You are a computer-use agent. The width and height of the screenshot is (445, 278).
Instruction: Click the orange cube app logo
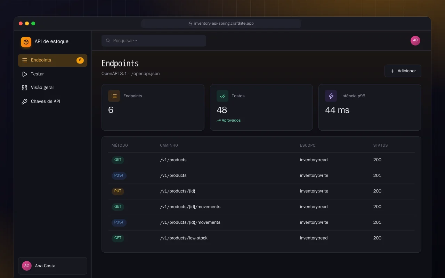click(26, 42)
